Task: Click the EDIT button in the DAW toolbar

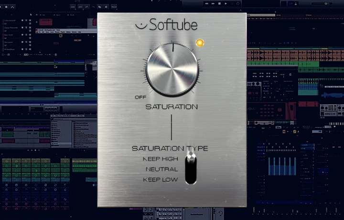Action: pos(81,7)
